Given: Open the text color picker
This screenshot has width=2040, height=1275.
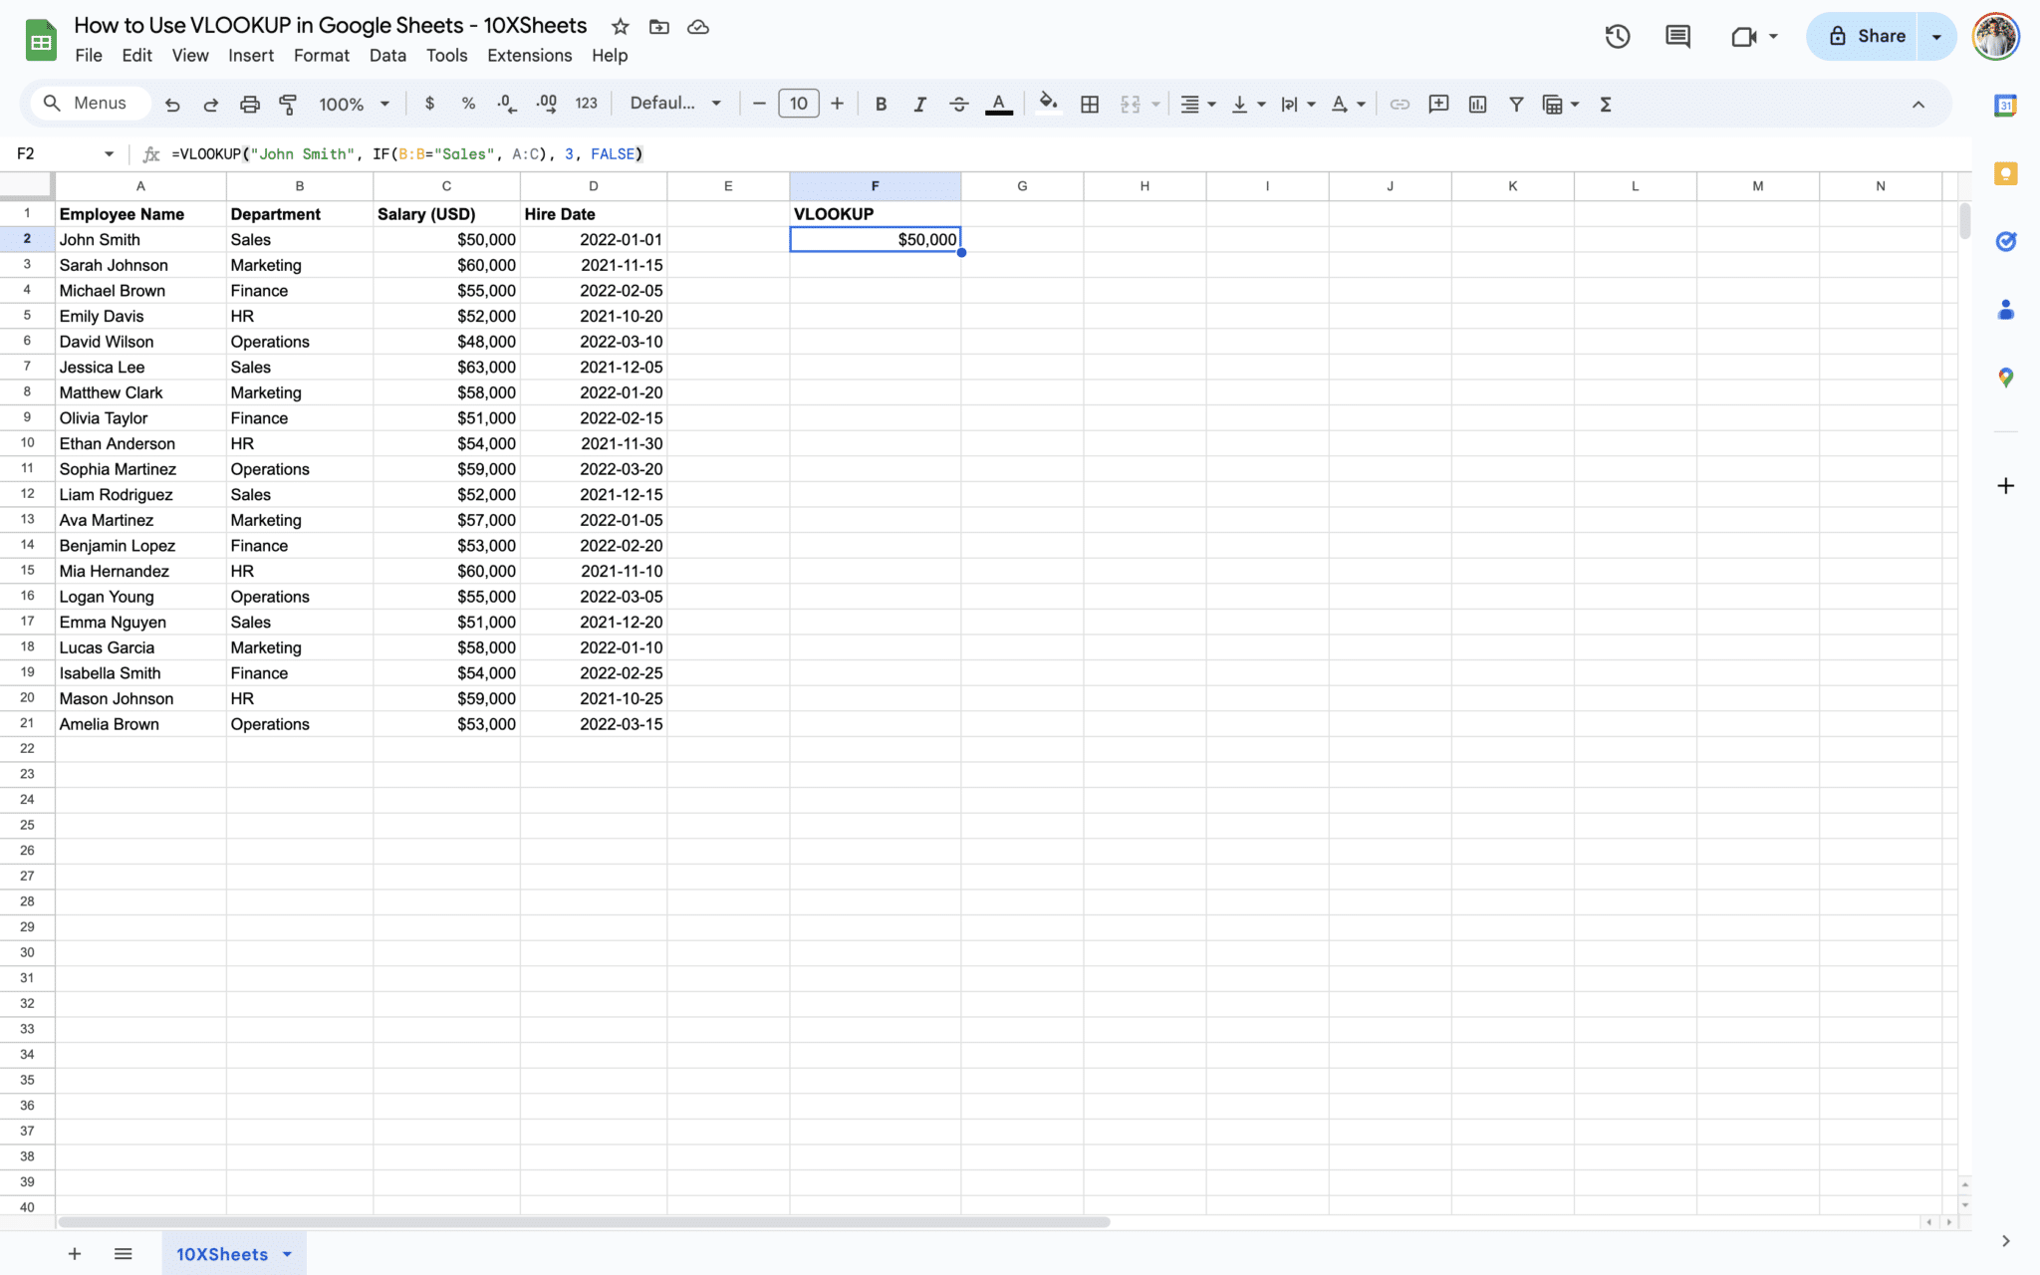Looking at the screenshot, I should pyautogui.click(x=998, y=104).
